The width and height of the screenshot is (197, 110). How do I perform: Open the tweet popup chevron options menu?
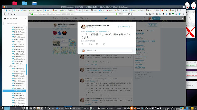click(132, 27)
